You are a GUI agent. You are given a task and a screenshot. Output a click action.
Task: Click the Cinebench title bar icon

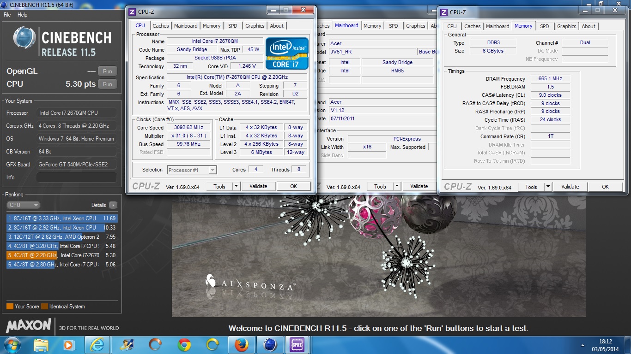click(x=4, y=4)
